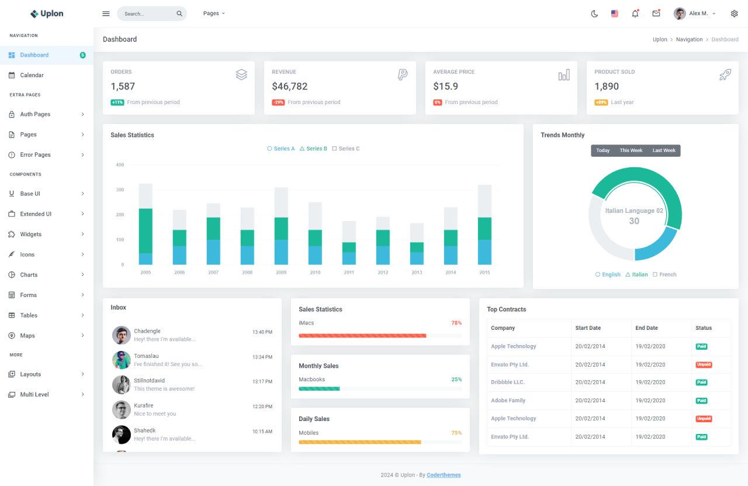Expand Error Pages chevron
Viewport: 748px width, 486px height.
(x=83, y=155)
